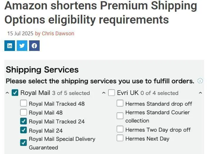Check Hermes Standard drop off
Image resolution: width=207 pixels, height=154 pixels.
(x=120, y=103)
